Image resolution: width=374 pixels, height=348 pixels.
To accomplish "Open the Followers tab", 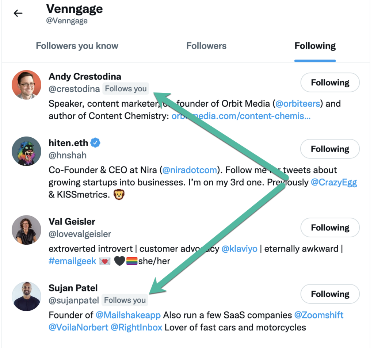I will pos(206,46).
